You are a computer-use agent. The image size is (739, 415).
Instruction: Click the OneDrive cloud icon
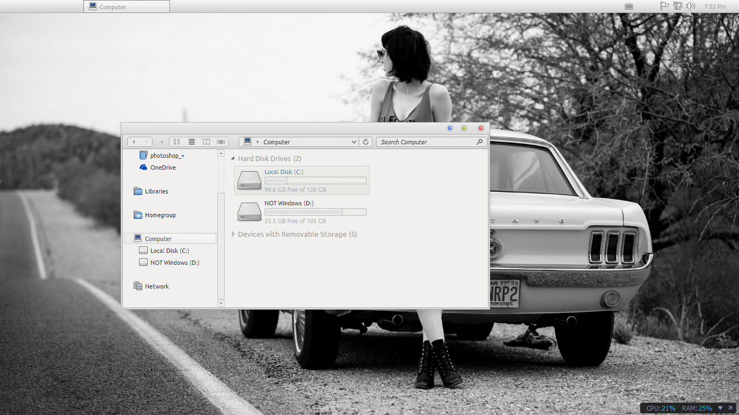pyautogui.click(x=143, y=168)
